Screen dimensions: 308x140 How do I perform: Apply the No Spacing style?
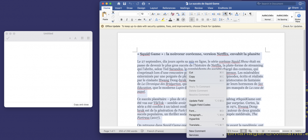[x=282, y=17]
